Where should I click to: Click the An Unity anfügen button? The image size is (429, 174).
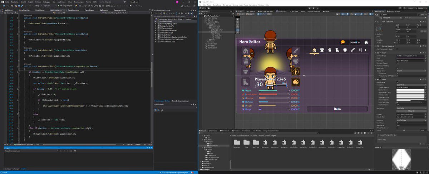[x=66, y=6]
